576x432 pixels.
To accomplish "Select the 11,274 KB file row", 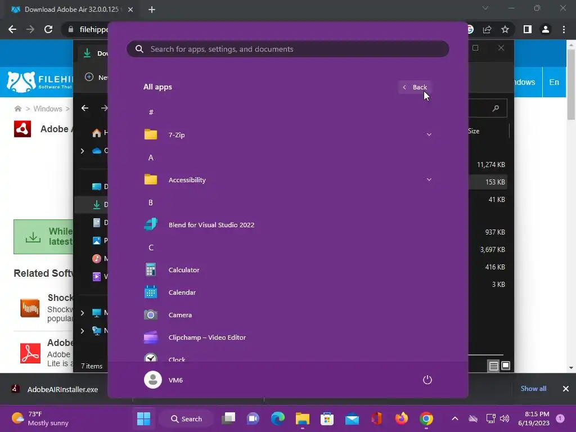I will [488, 165].
